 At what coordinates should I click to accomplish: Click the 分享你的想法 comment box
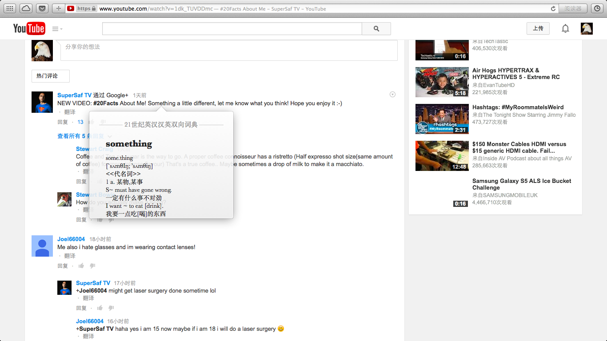click(x=229, y=50)
